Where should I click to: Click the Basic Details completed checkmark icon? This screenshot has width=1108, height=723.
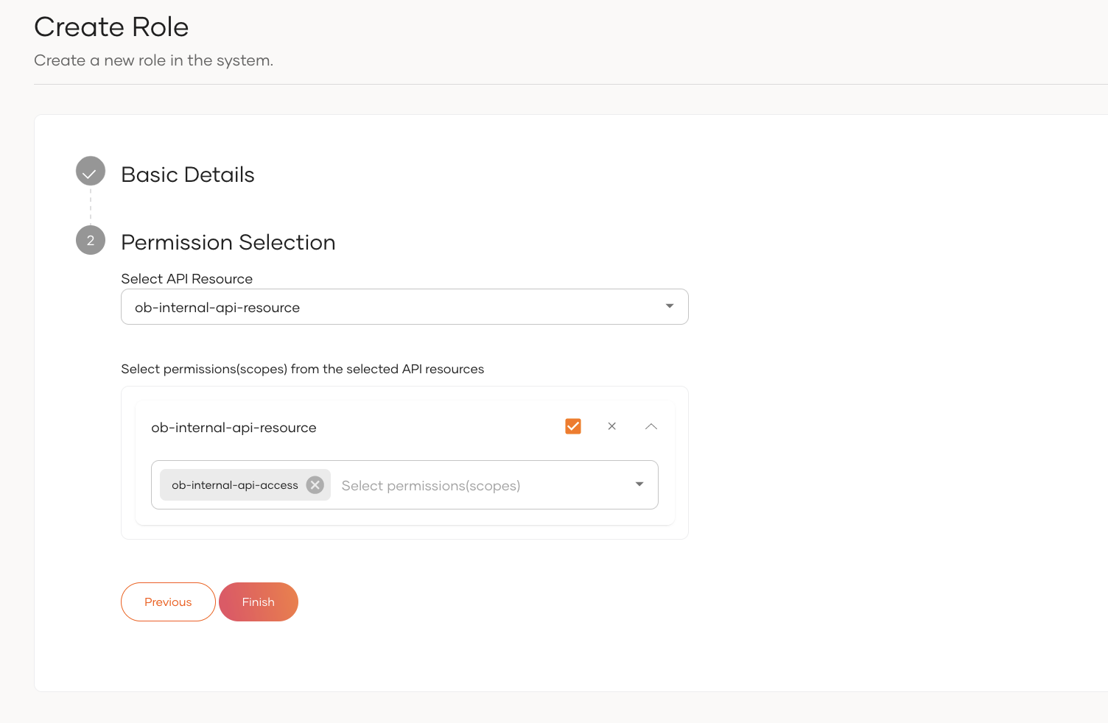(91, 172)
